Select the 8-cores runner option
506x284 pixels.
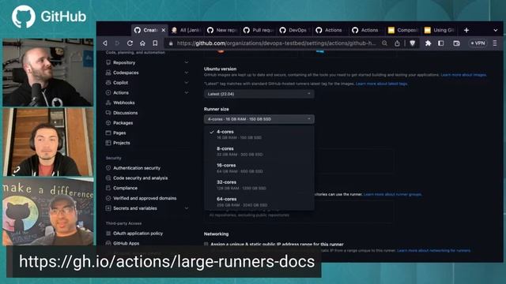259,151
